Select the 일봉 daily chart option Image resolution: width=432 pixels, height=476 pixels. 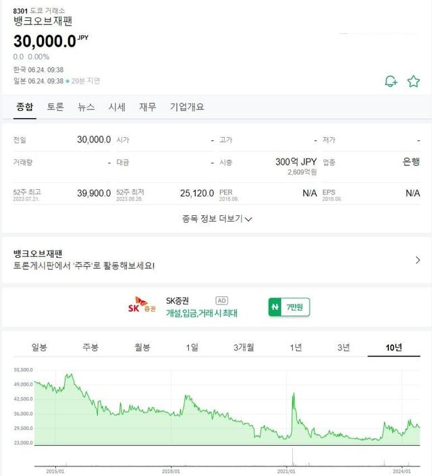[39, 347]
